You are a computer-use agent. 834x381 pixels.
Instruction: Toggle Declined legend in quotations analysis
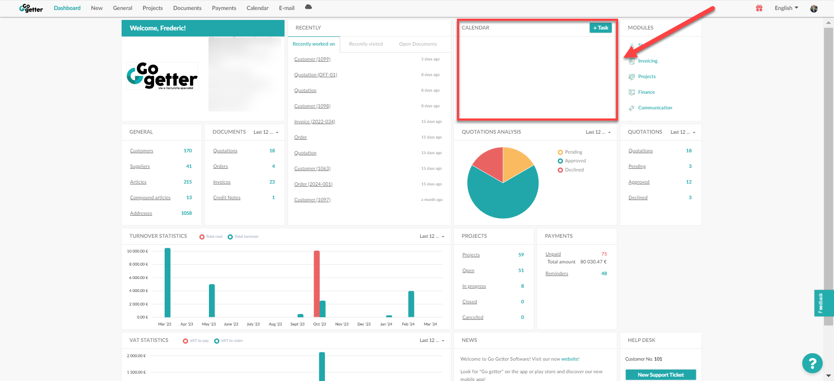coord(571,170)
